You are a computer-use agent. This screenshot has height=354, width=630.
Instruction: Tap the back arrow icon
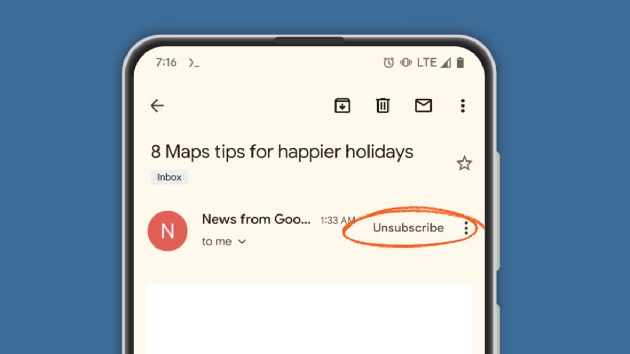tap(157, 106)
